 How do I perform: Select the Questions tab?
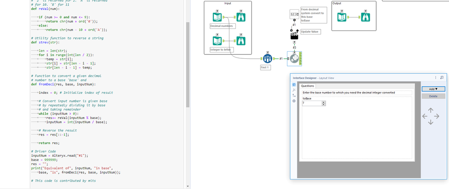coord(308,86)
